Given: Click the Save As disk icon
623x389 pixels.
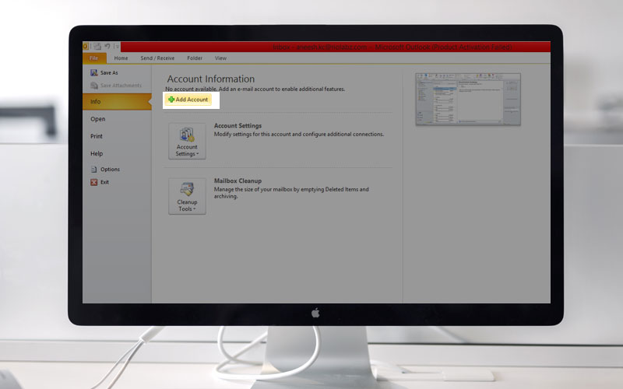Looking at the screenshot, I should (93, 72).
